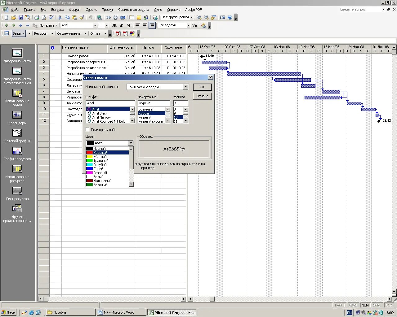Split the task using the toolbar icon

(123, 17)
